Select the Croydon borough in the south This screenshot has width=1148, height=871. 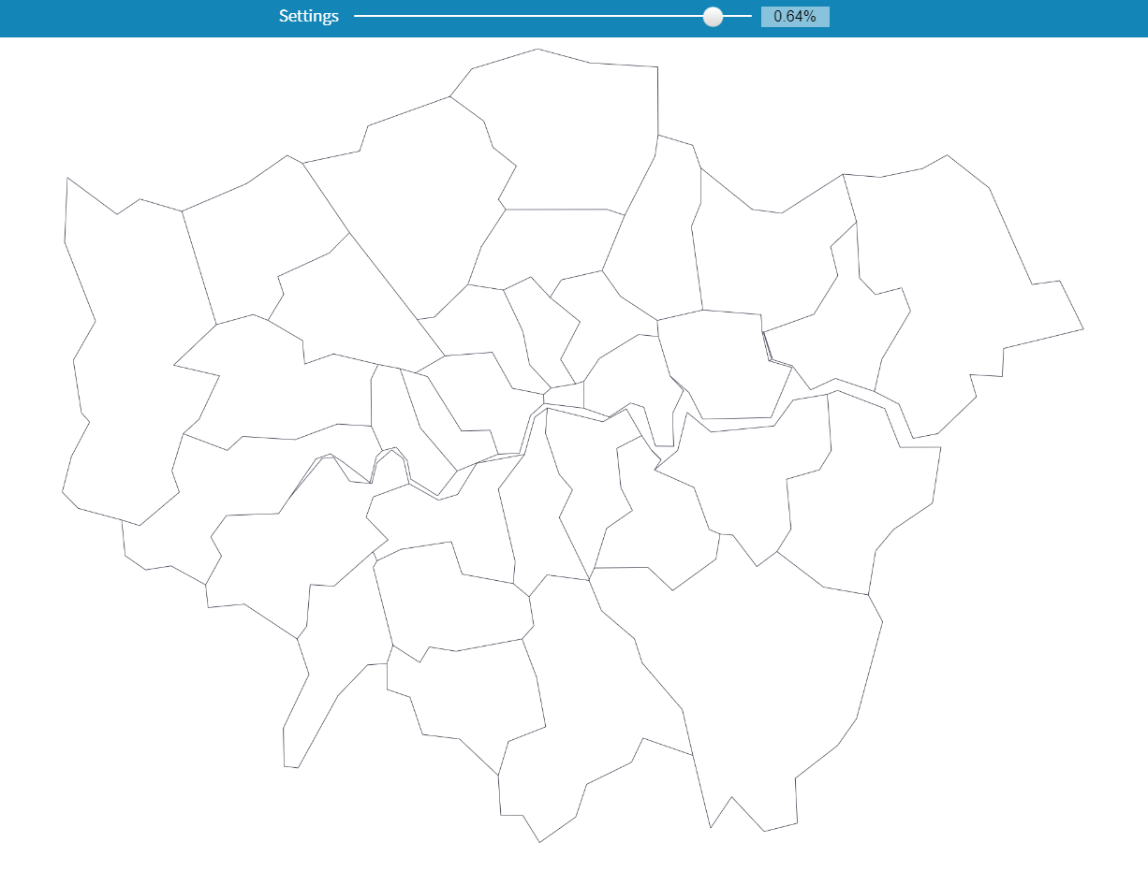pyautogui.click(x=599, y=711)
